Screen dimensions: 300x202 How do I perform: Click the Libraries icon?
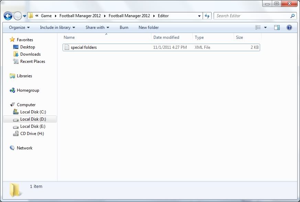(12, 76)
